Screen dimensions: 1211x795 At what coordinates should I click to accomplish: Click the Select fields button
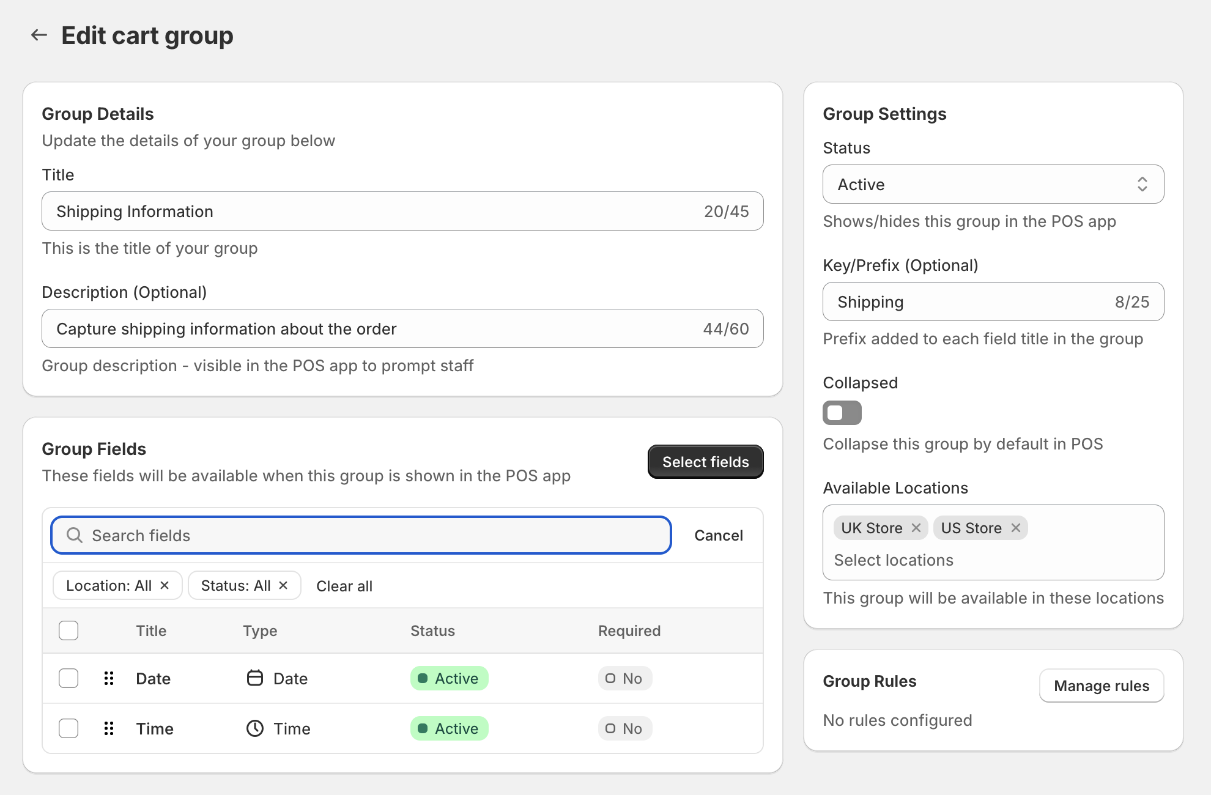click(706, 462)
